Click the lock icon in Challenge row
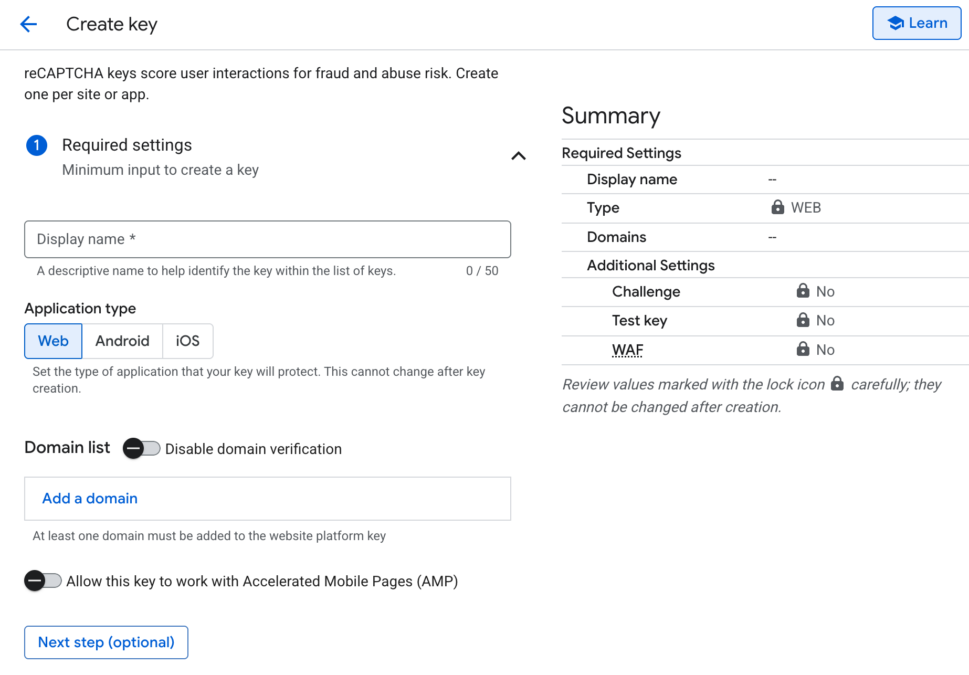The height and width of the screenshot is (675, 969). tap(803, 291)
